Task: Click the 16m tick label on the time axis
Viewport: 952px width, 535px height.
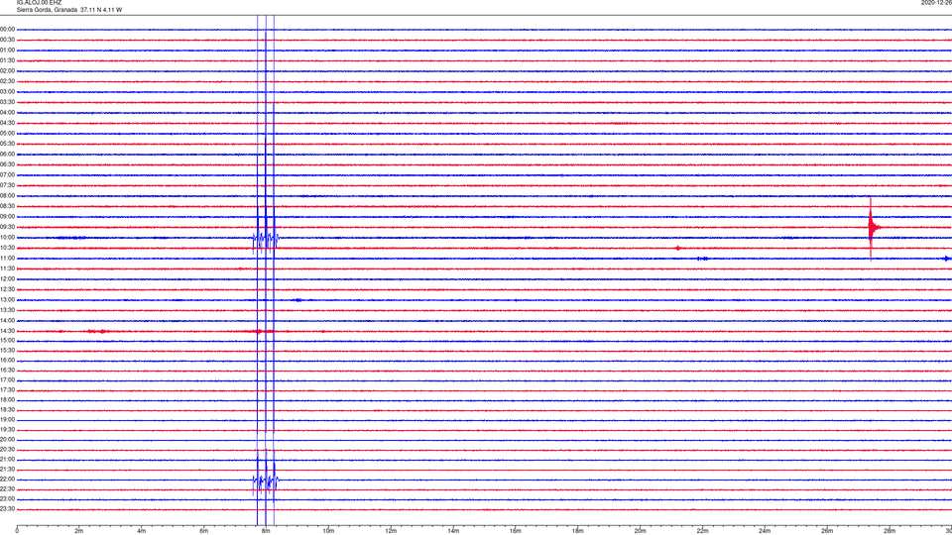Action: tap(516, 531)
